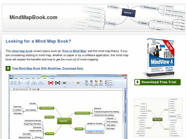Viewport: 186px width, 139px height.
Task: Apply the pale white mind map style
Action: [71, 83]
